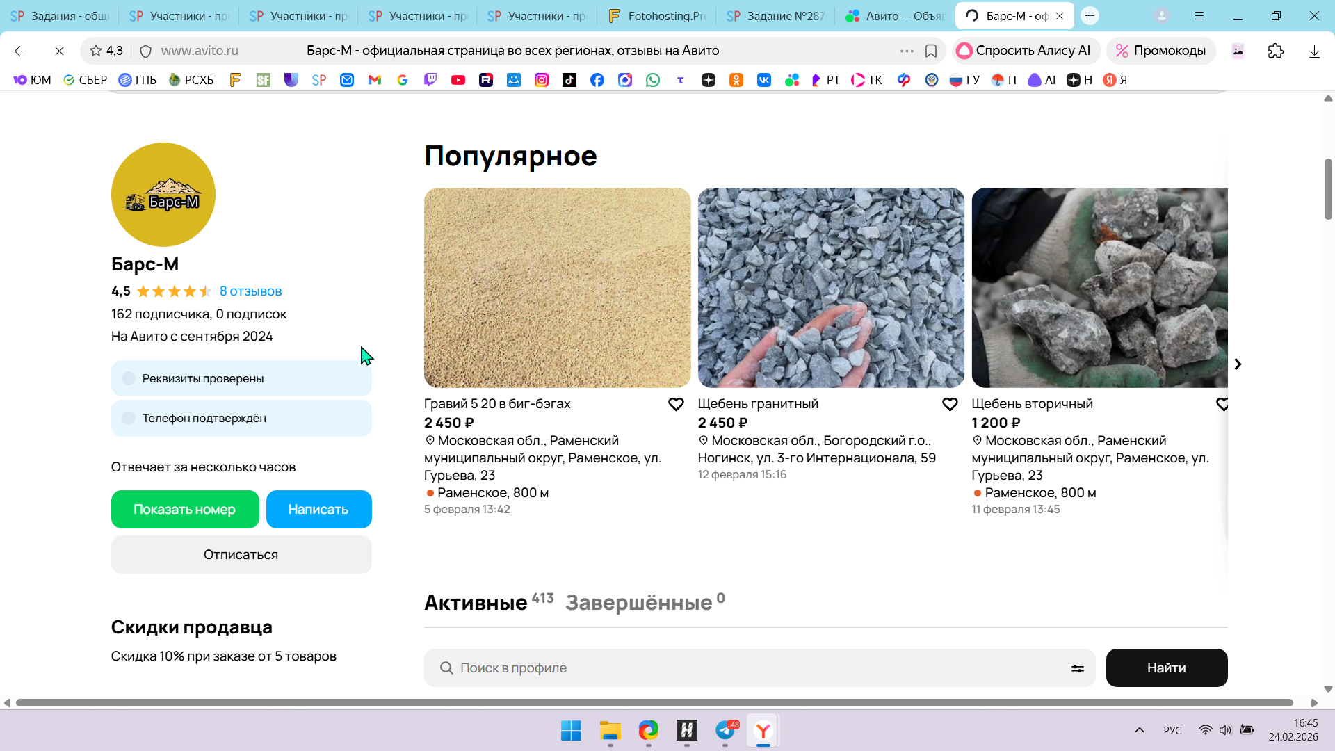
Task: Stop page loading with the X icon
Action: pos(59,51)
